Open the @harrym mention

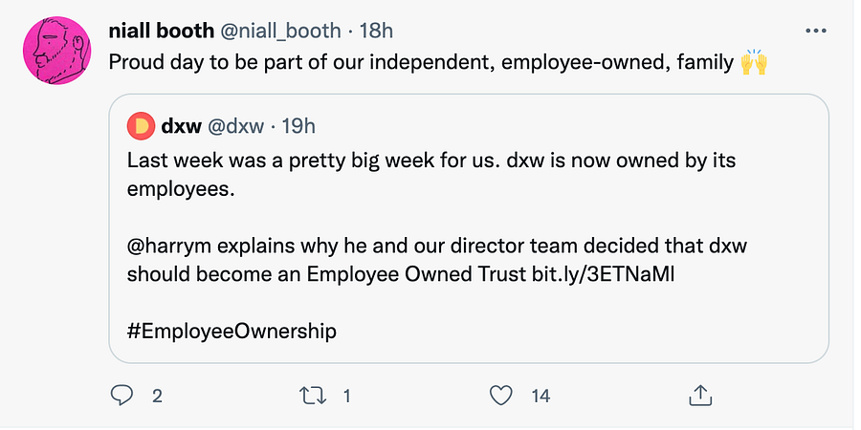click(172, 246)
